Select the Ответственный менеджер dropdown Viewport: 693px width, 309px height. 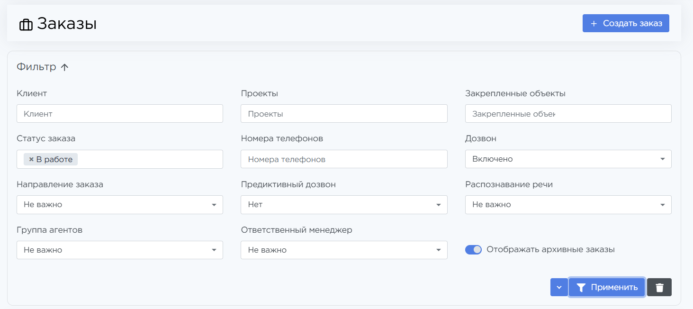344,250
